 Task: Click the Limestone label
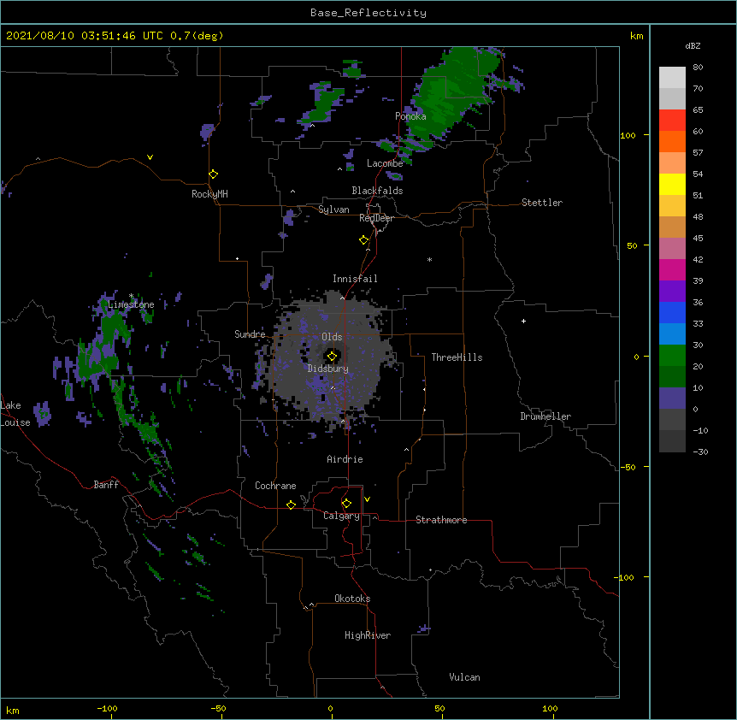pos(131,304)
